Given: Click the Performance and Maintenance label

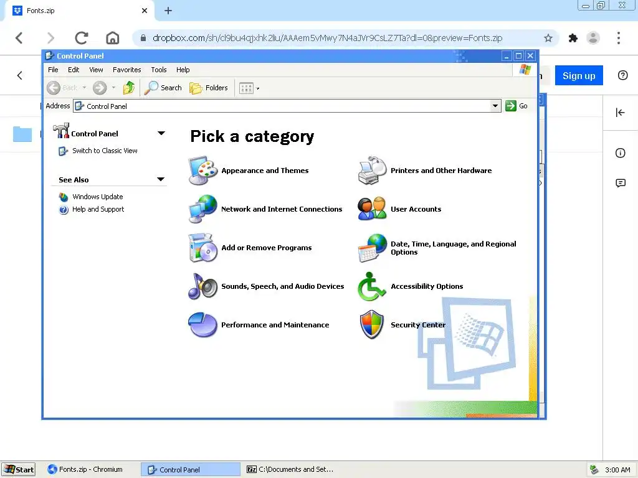Looking at the screenshot, I should point(275,325).
